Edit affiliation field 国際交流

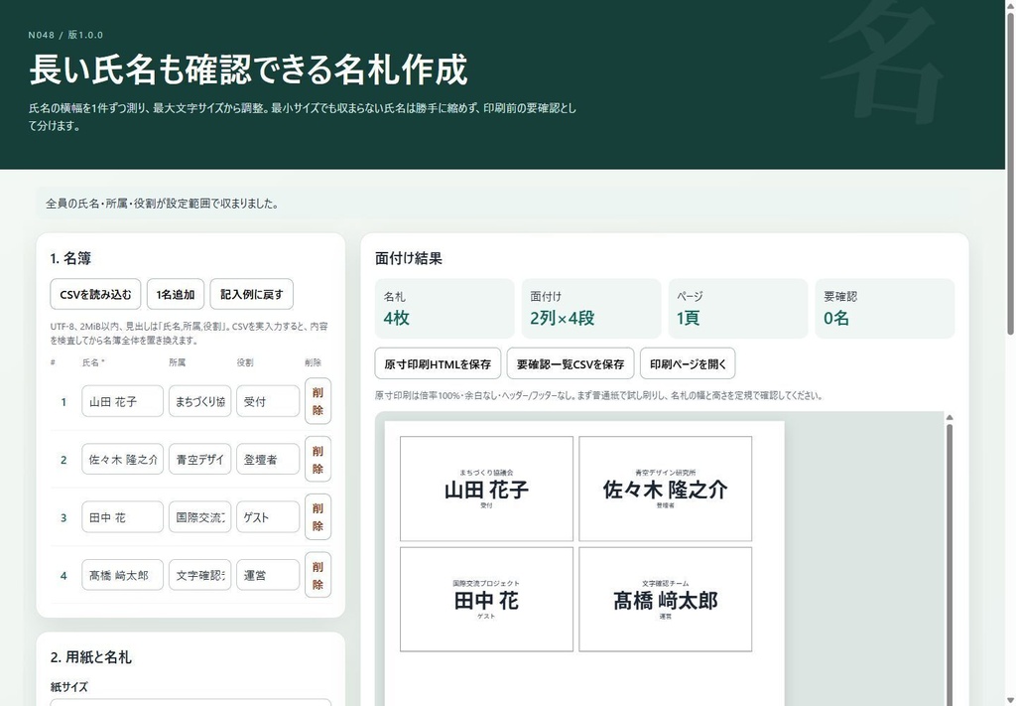pos(200,517)
